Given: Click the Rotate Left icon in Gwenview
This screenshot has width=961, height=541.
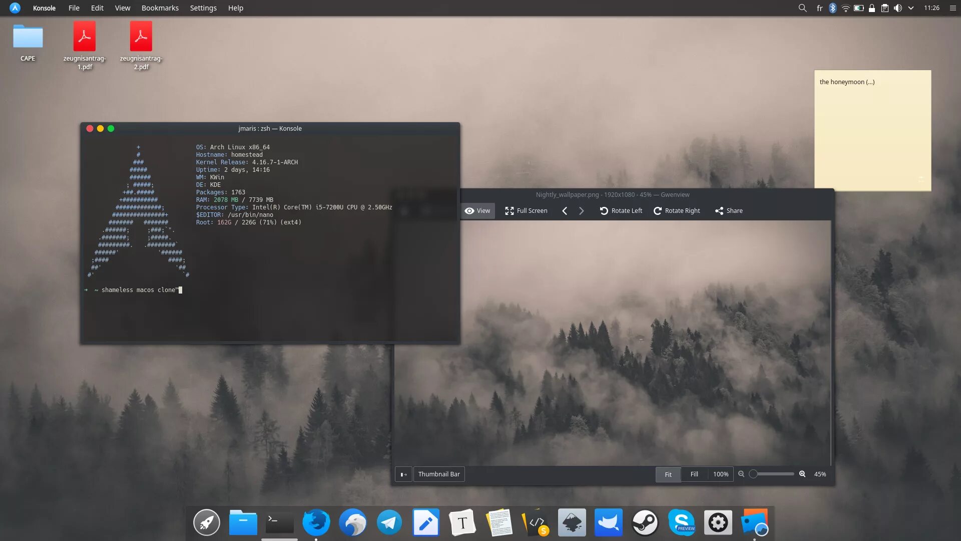Looking at the screenshot, I should coord(604,211).
